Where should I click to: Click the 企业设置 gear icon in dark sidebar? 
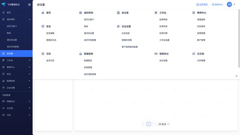point(3,88)
